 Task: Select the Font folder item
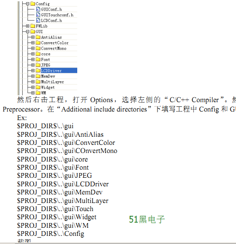click(x=46, y=59)
